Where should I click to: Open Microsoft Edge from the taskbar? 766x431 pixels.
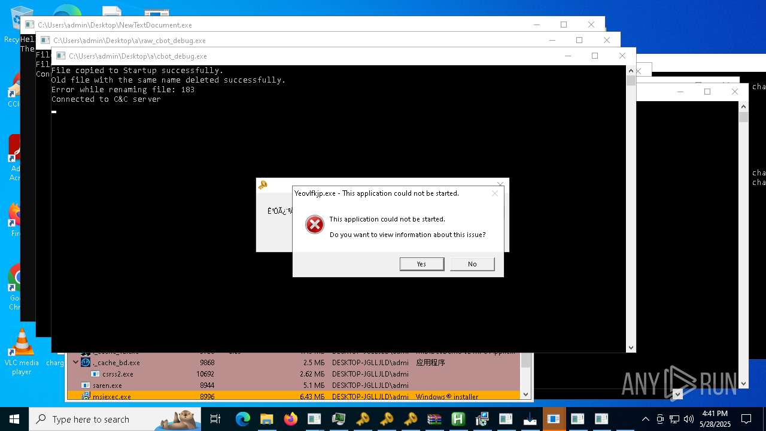click(x=242, y=419)
